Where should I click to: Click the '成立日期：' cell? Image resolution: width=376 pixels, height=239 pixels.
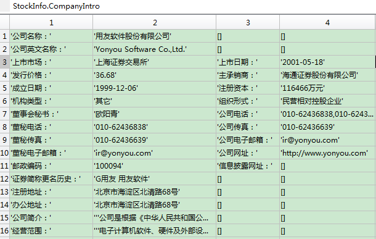tap(51, 88)
